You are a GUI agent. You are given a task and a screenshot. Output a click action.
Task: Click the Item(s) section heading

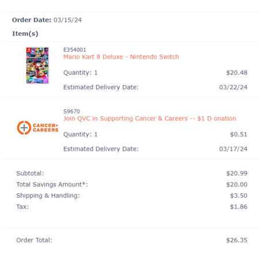tap(25, 33)
